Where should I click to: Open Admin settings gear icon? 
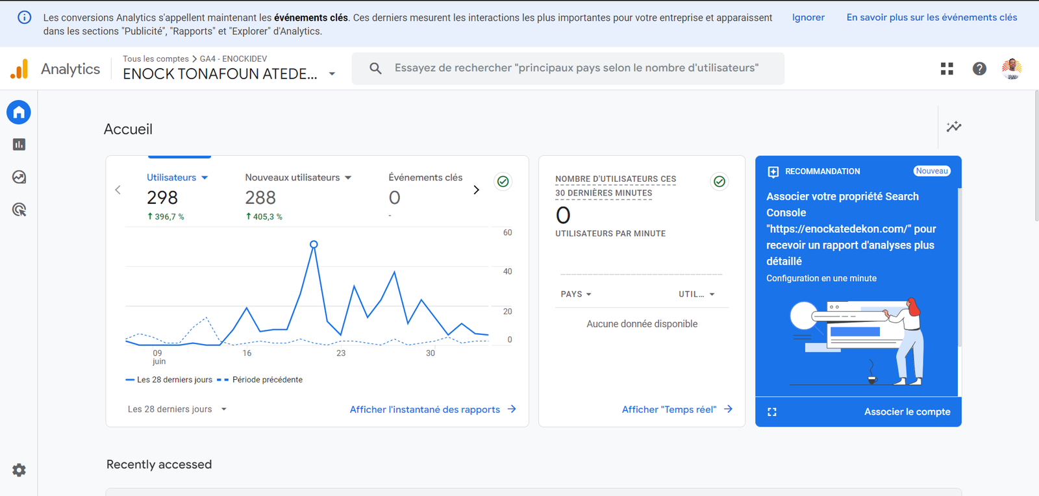coord(19,470)
